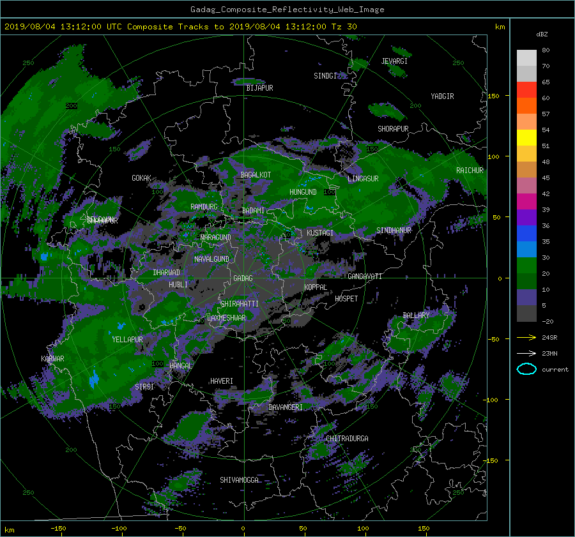Click the HAVERI city label
The image size is (575, 537).
tap(222, 381)
